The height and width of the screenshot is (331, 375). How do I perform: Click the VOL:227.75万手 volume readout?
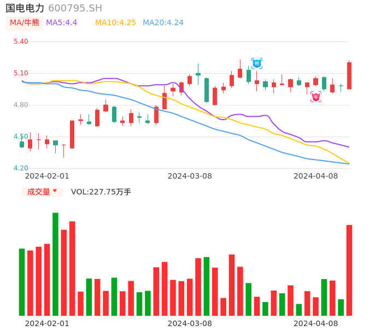(x=101, y=192)
